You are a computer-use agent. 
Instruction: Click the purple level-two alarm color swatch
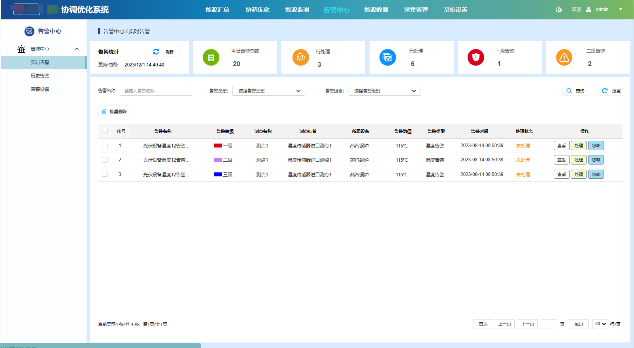tap(218, 160)
